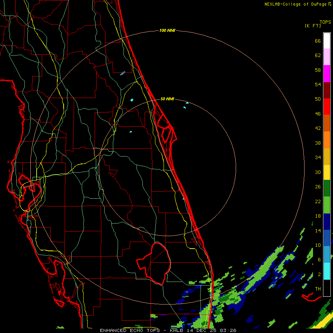
Task: Click the light green band between 22 and 26
Action: tap(327, 205)
